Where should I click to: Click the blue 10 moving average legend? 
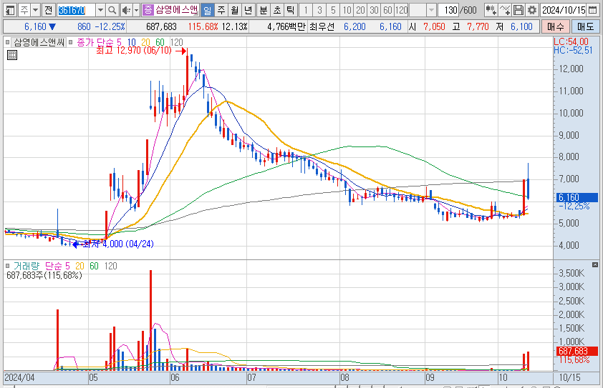[131, 42]
